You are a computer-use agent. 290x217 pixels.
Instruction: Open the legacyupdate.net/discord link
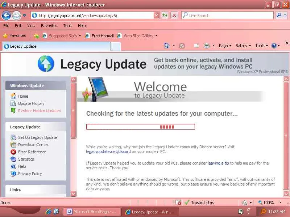108,152
